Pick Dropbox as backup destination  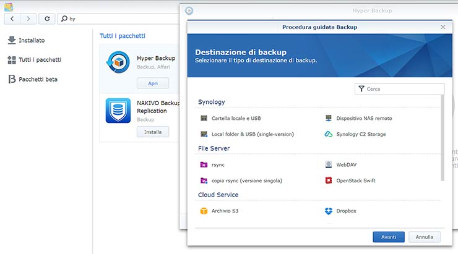point(345,211)
